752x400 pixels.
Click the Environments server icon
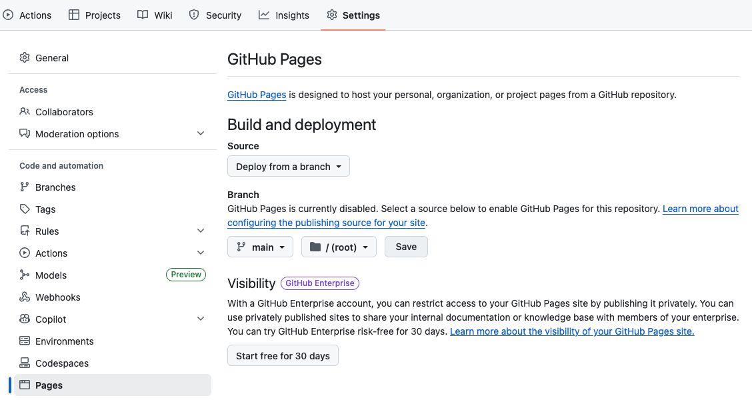[25, 341]
